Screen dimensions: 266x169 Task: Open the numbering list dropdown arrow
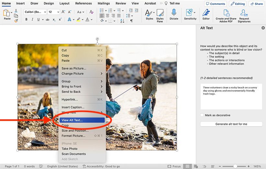coord(114,10)
